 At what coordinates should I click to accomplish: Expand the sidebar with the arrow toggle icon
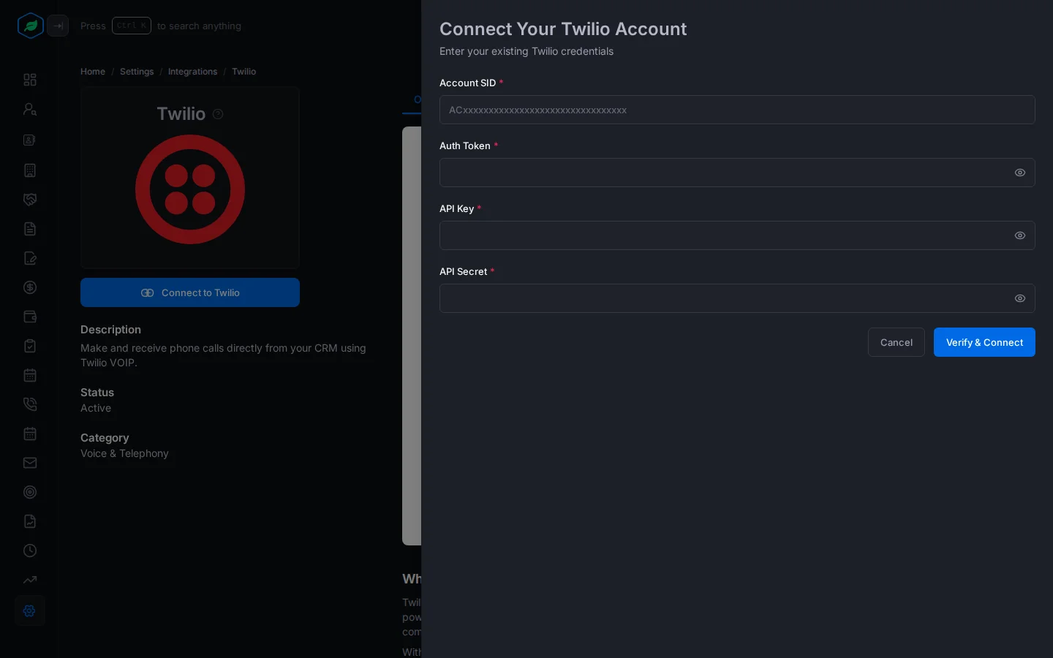(58, 26)
